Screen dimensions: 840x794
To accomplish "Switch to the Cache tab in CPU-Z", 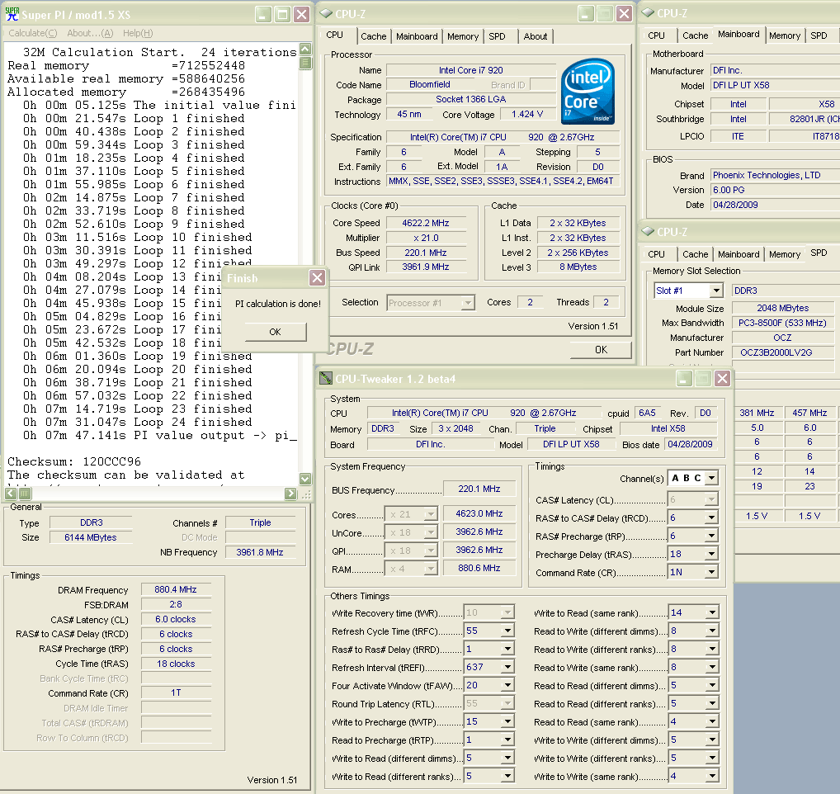I will 374,36.
